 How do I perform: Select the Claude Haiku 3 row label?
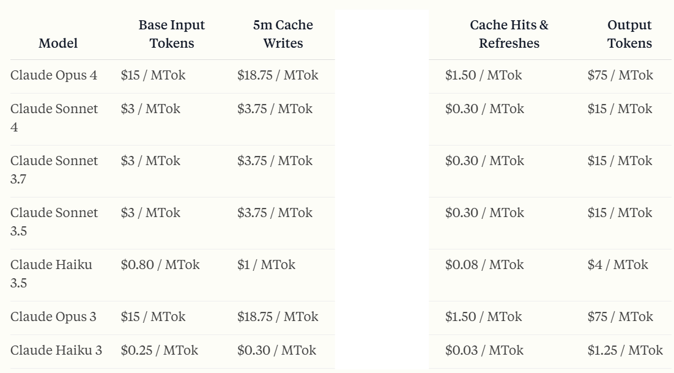[x=56, y=350]
